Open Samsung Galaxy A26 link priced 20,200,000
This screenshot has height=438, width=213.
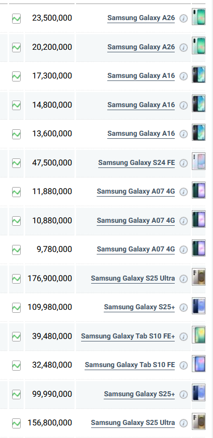141,47
